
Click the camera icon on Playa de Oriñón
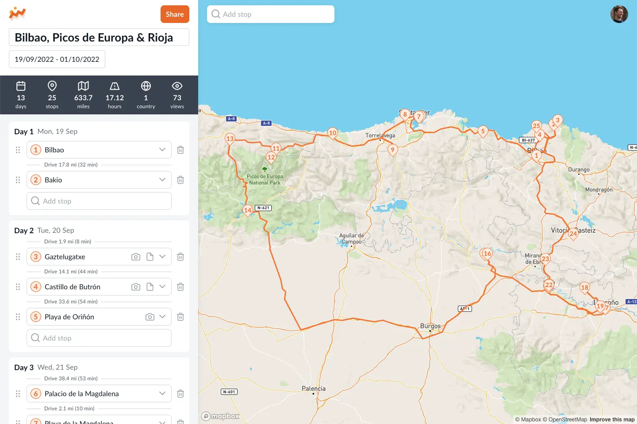click(x=150, y=317)
